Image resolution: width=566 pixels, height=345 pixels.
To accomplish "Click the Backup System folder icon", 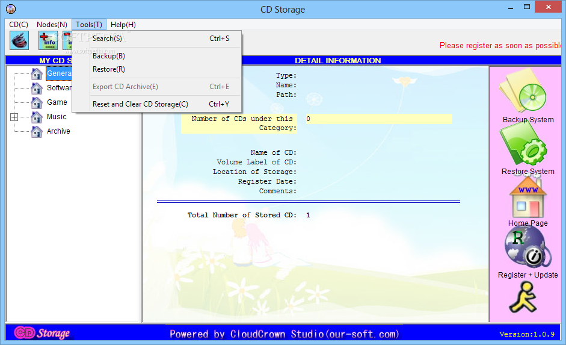I will pos(523,92).
